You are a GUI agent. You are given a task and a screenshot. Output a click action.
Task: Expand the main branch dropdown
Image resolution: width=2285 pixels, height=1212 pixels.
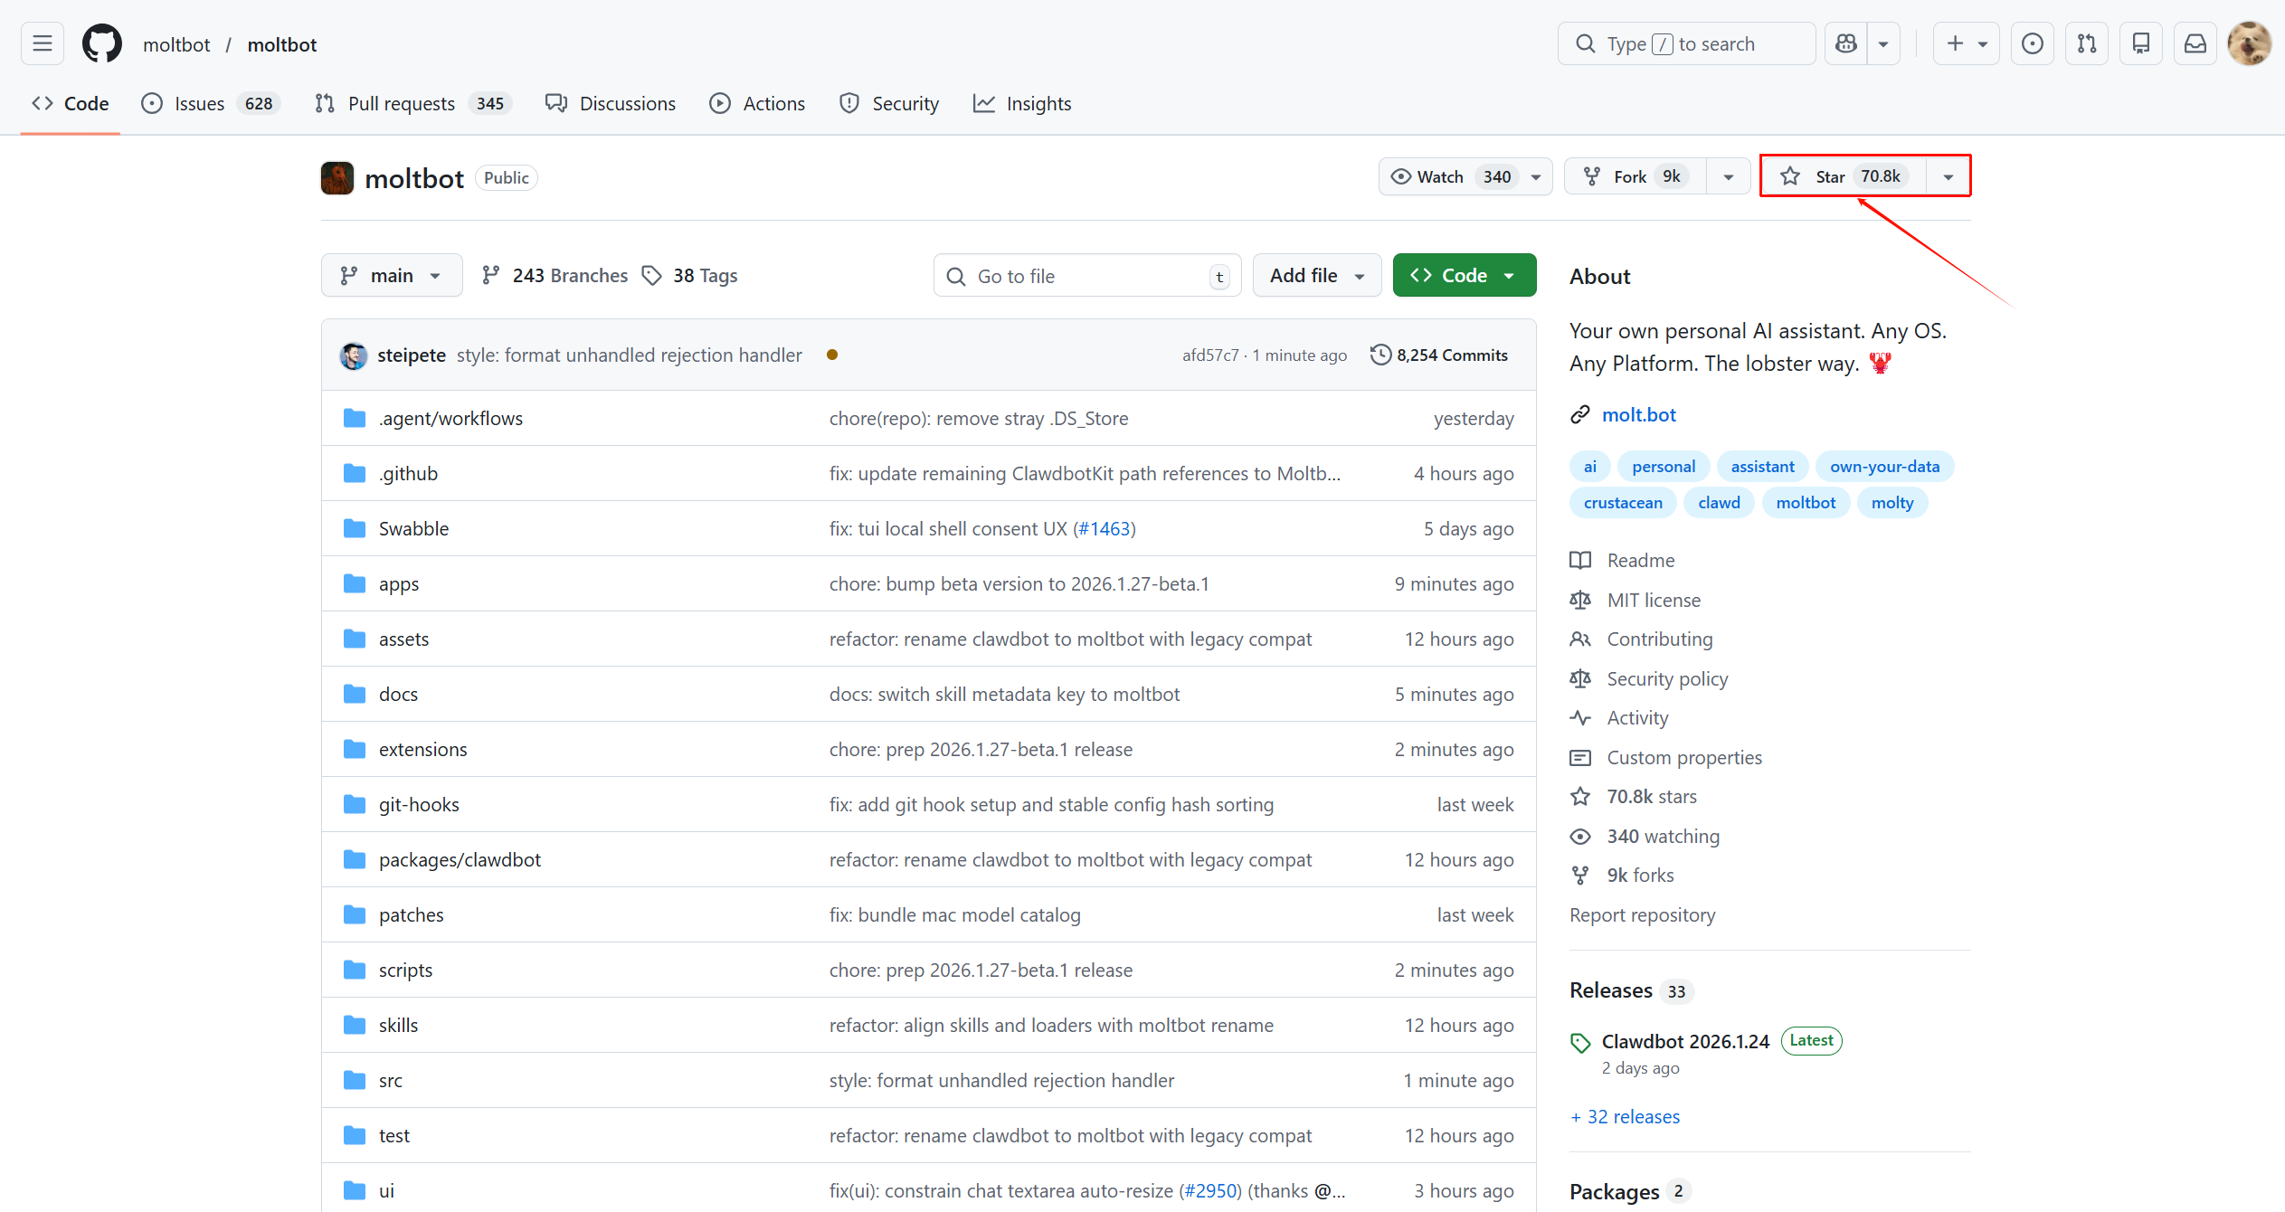(x=391, y=276)
